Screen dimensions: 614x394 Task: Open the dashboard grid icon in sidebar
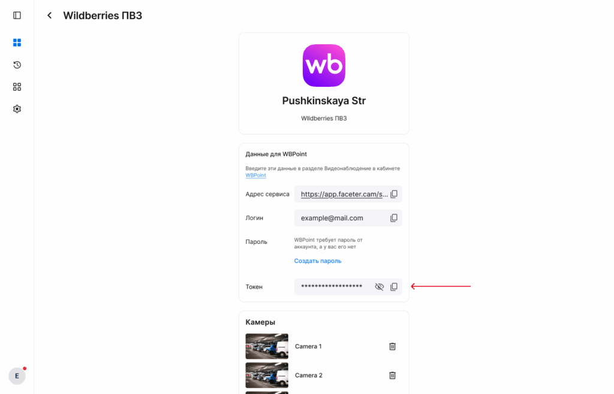pyautogui.click(x=17, y=43)
